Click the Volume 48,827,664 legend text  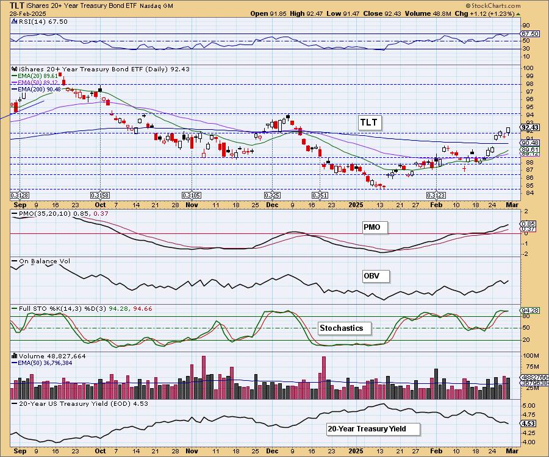tap(52, 356)
